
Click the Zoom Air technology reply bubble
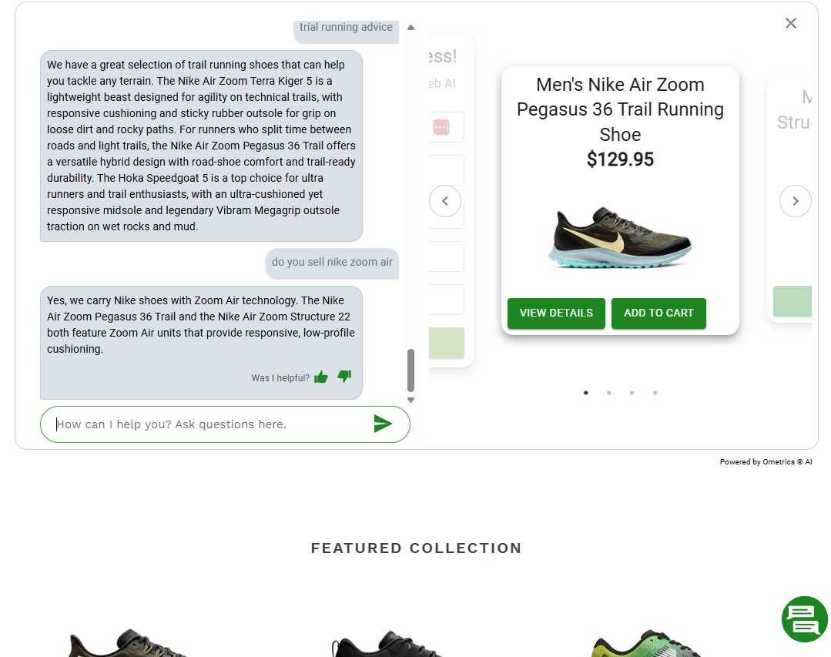click(201, 342)
